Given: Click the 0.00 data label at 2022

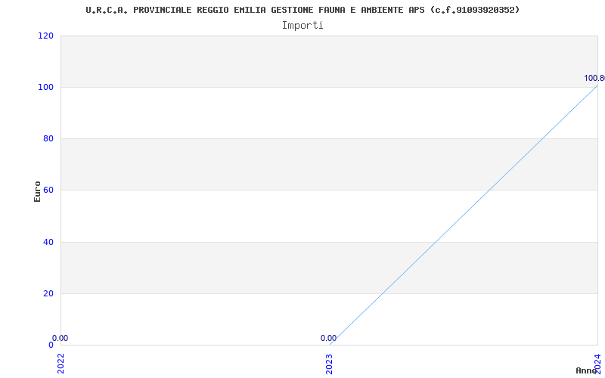Looking at the screenshot, I should 60,338.
